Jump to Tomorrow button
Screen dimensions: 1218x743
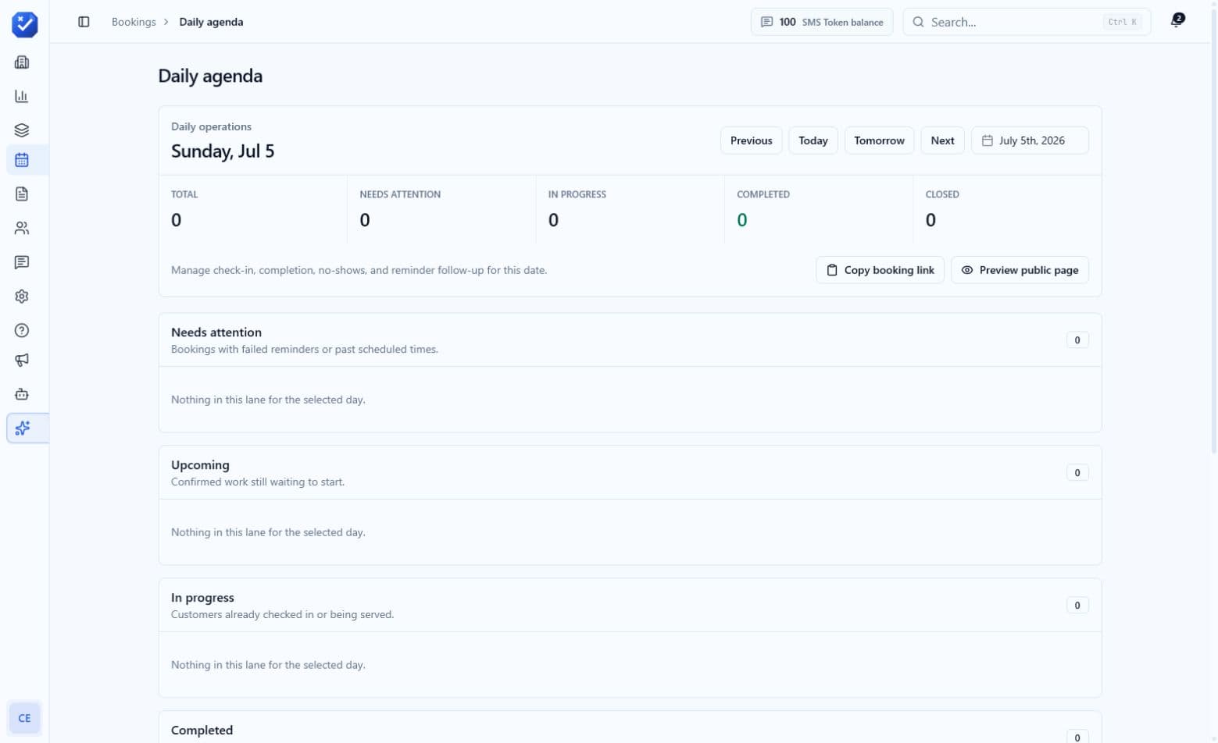[x=879, y=140]
